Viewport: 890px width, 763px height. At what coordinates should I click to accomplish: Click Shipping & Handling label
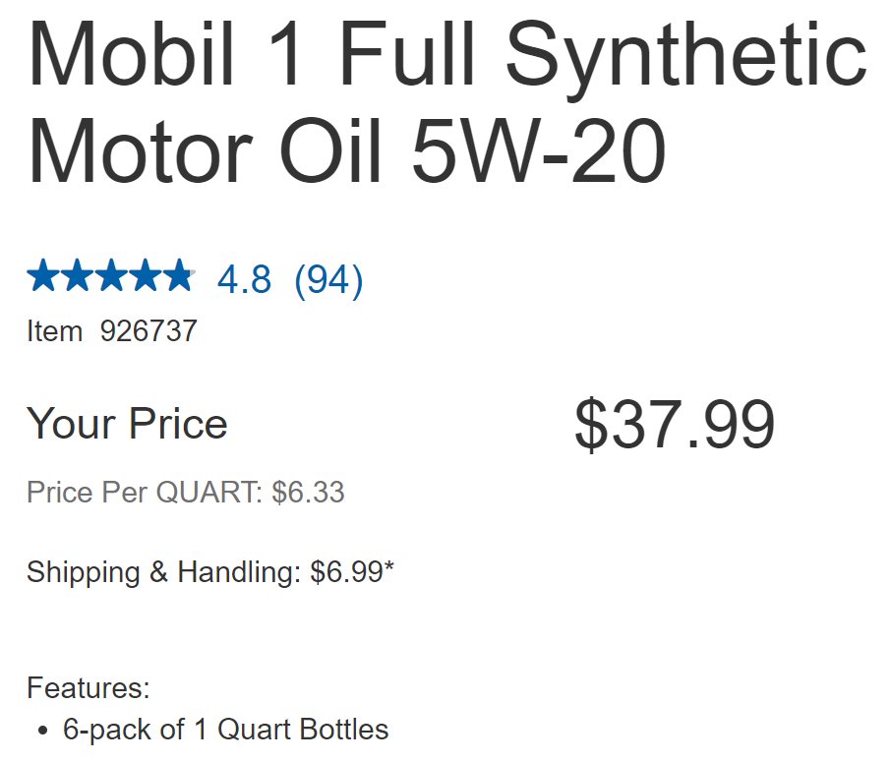(x=164, y=572)
